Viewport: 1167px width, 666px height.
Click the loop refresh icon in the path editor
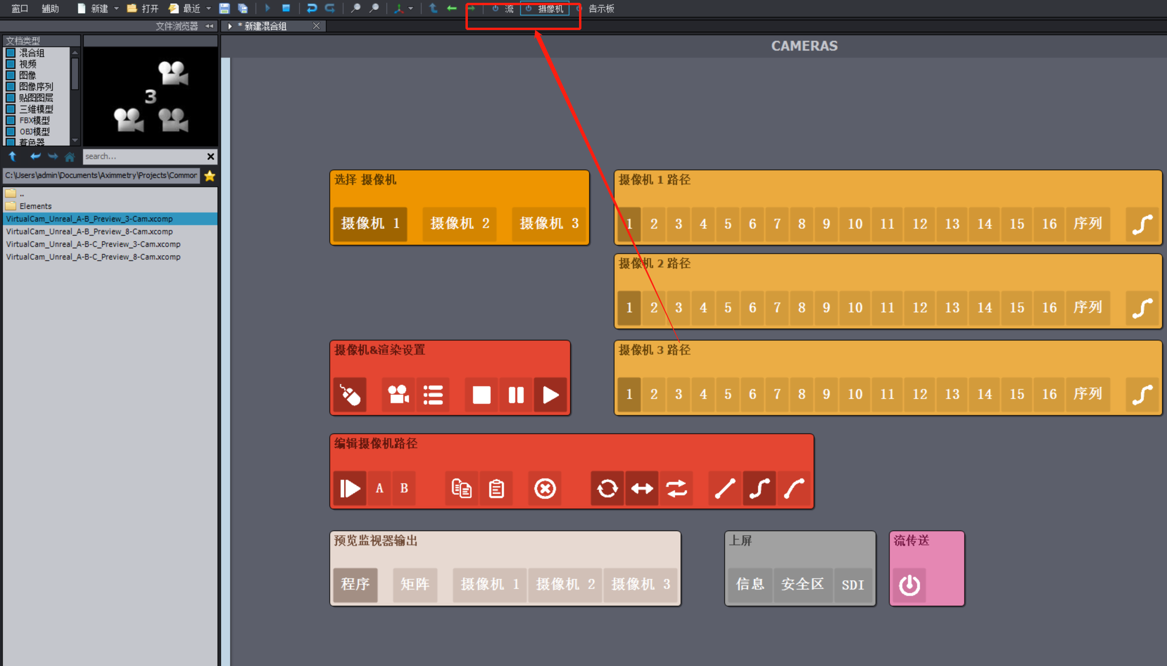click(607, 489)
